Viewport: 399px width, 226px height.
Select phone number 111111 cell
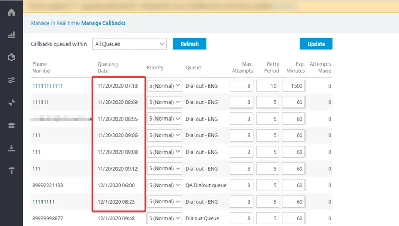(40, 102)
